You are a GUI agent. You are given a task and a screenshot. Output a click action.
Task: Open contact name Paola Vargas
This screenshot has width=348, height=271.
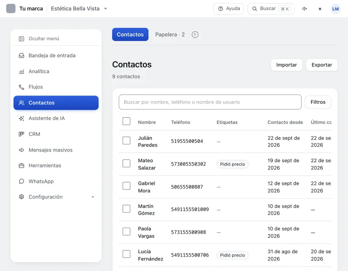coord(146,232)
